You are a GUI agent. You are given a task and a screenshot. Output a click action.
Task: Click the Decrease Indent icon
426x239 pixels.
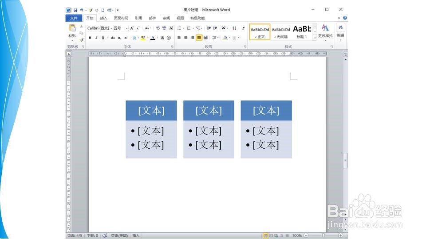click(x=209, y=28)
